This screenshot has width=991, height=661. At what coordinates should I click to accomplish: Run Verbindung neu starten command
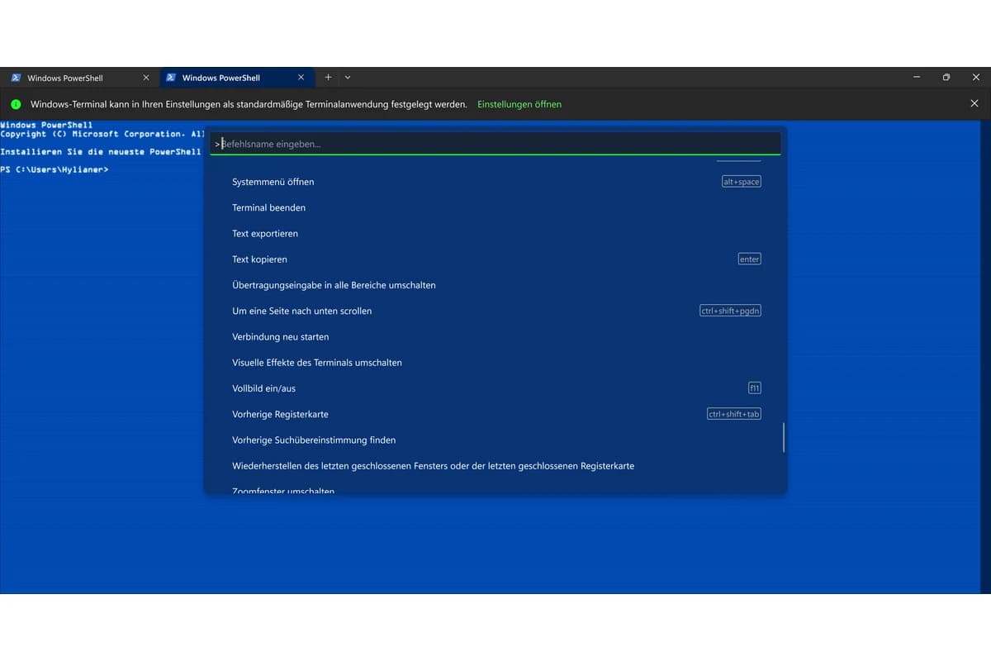pos(495,336)
